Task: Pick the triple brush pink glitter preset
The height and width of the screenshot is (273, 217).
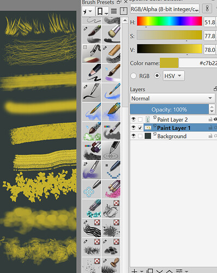Action: (x=111, y=189)
